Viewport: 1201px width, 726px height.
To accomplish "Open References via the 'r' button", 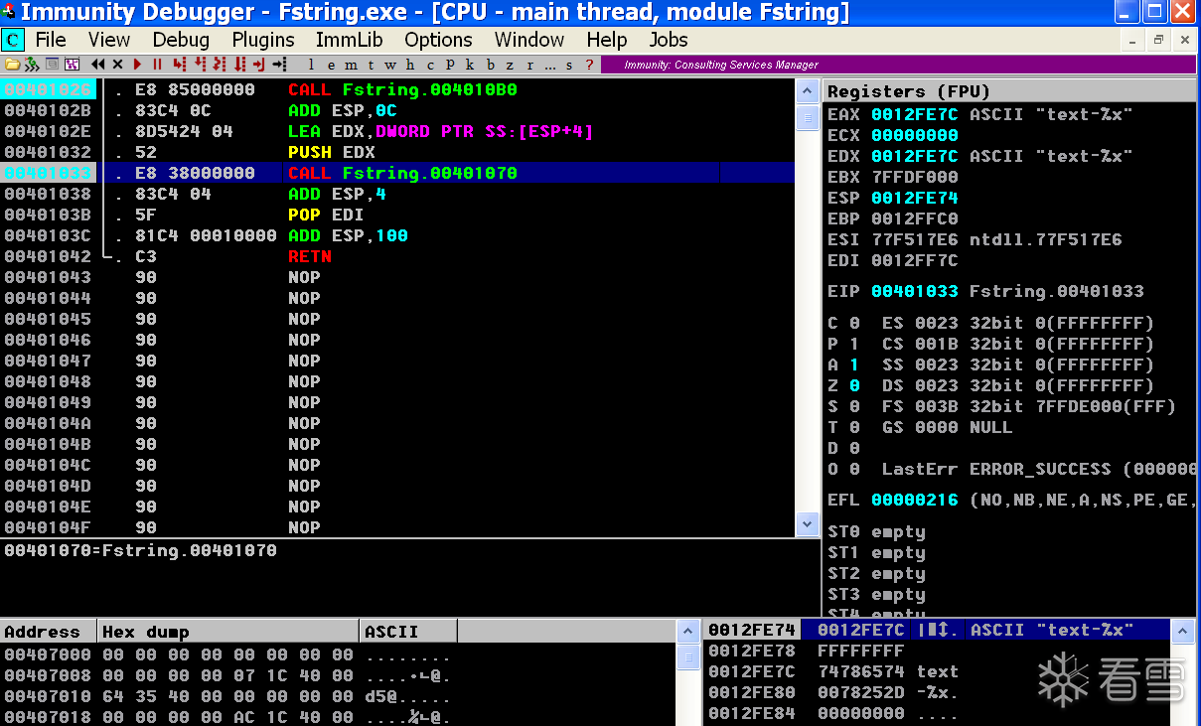I will pos(530,65).
